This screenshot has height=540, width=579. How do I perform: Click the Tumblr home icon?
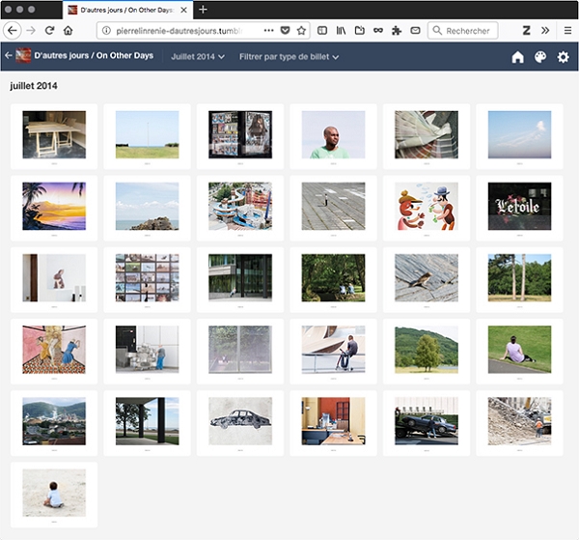coord(517,57)
